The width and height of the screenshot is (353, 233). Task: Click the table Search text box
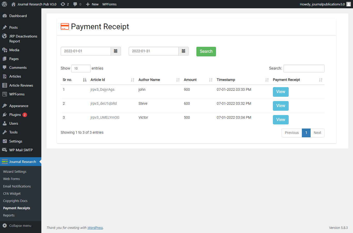click(304, 69)
